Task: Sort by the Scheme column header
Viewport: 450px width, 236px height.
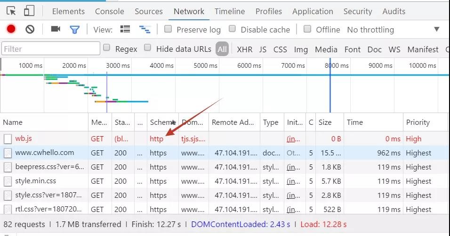Action: pyautogui.click(x=162, y=122)
